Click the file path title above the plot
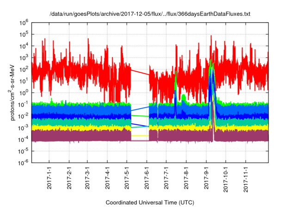This screenshot has width=296, height=207. [150, 14]
